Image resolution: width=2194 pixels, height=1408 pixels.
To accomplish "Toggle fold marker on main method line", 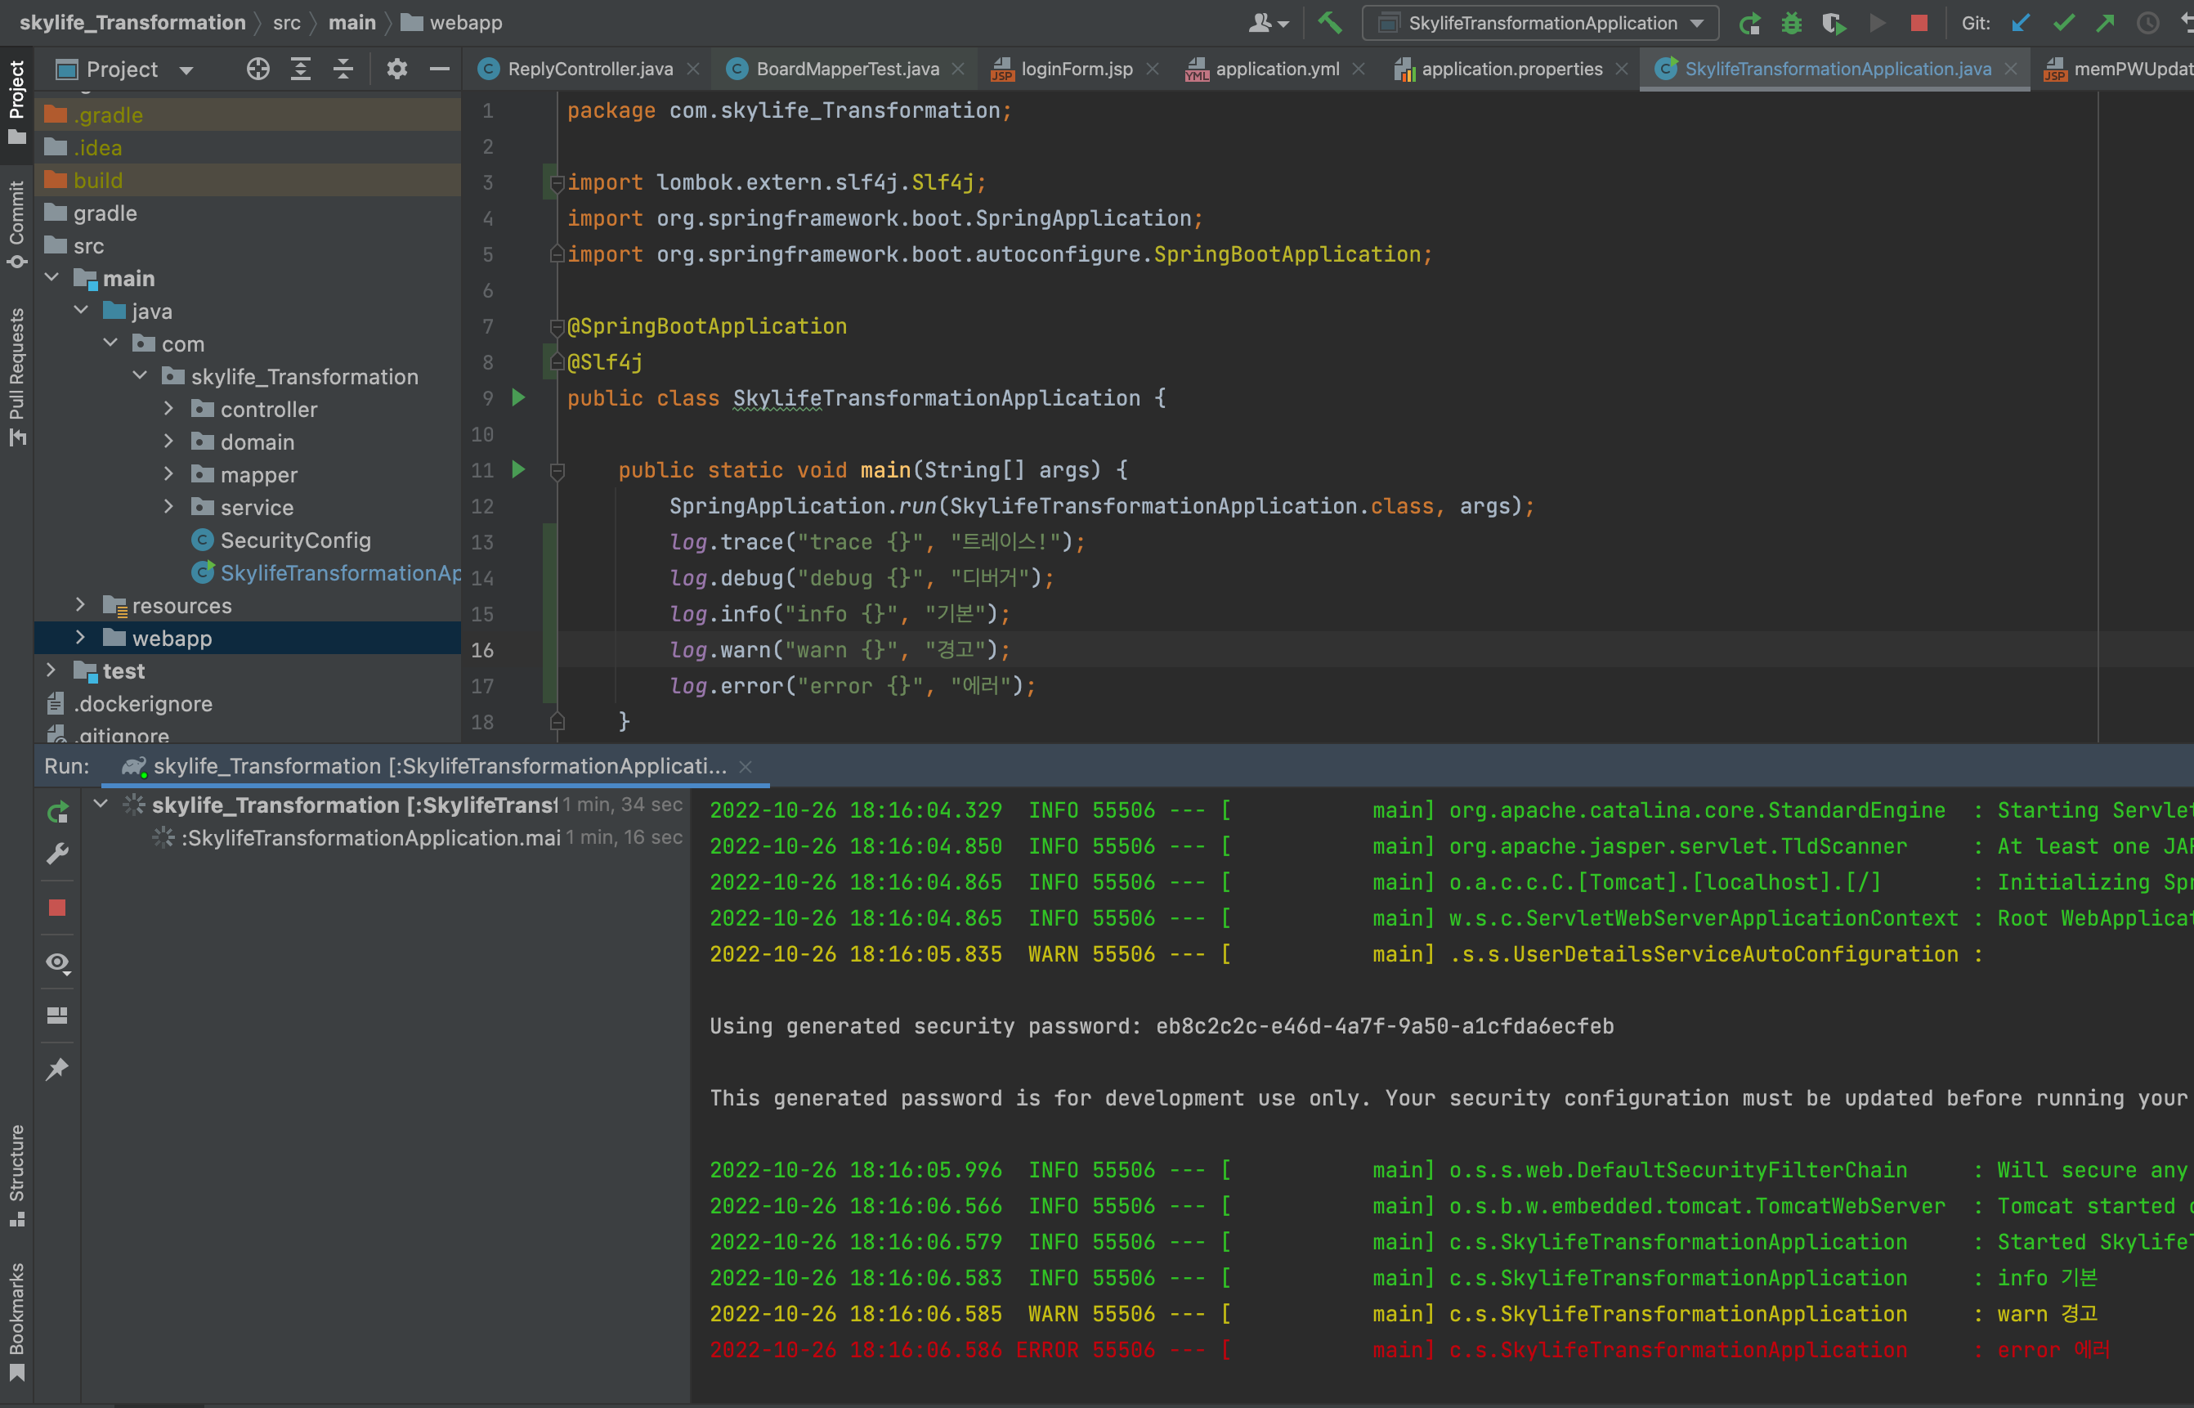I will tap(557, 471).
